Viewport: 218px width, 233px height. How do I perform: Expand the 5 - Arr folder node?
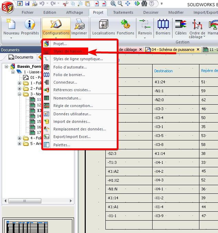point(19,144)
